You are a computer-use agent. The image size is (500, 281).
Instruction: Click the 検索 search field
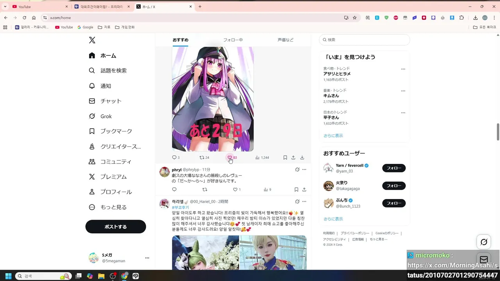(364, 40)
